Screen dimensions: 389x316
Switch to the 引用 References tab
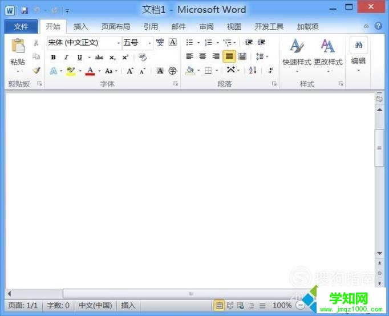(x=151, y=26)
